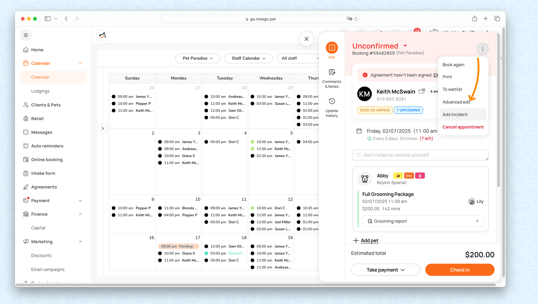Open the Pet Paradise location dropdown

coord(198,58)
